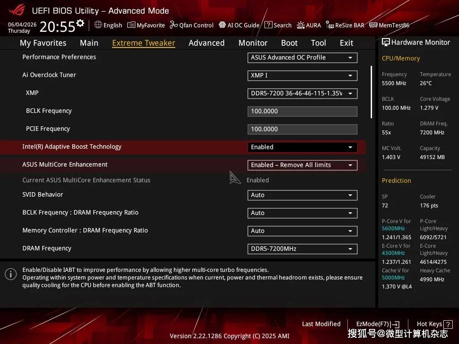This screenshot has height=344, width=459.
Task: Click the 7200 MHz DRAM Freq value
Action: (432, 133)
